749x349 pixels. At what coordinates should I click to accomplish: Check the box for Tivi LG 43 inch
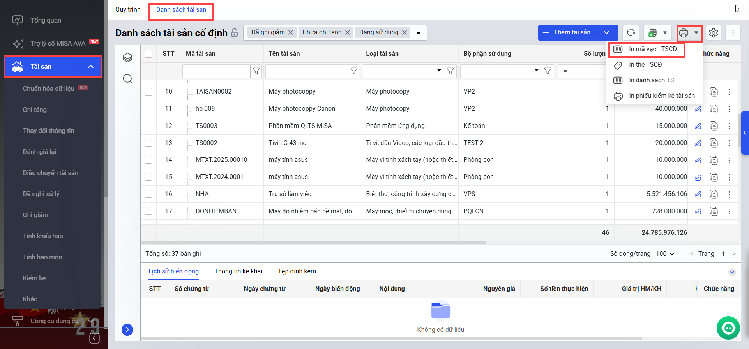click(x=148, y=143)
